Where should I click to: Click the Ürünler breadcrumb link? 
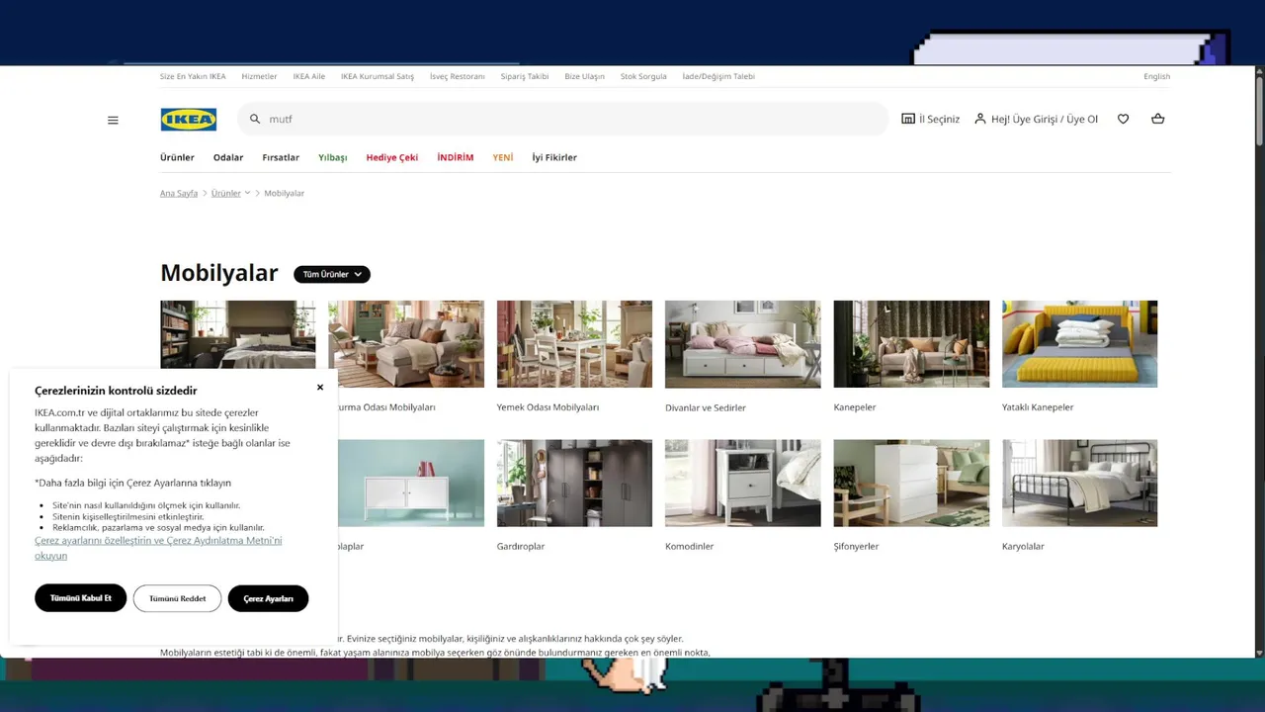point(226,193)
